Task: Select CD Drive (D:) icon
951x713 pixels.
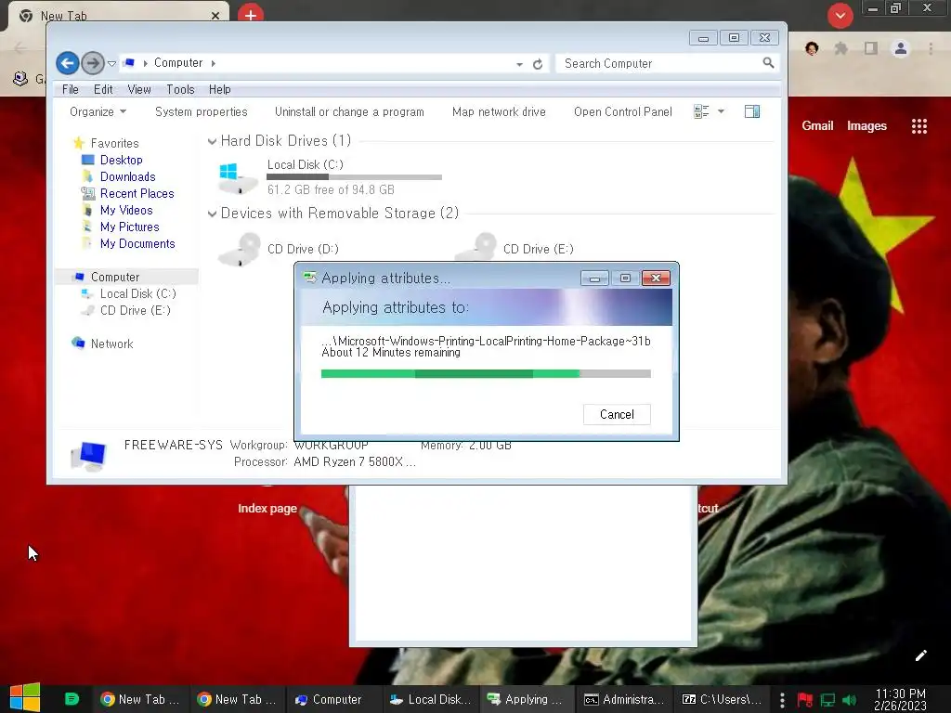Action: click(x=240, y=249)
